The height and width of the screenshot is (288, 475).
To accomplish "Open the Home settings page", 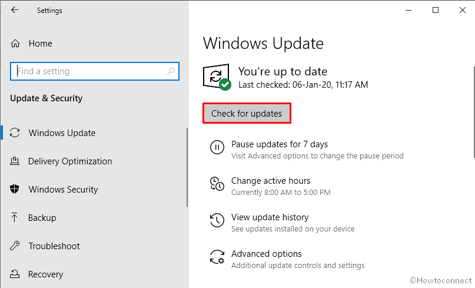I will coord(40,44).
